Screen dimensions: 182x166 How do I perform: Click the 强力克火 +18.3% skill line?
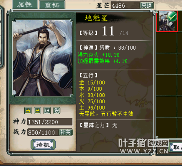click(98, 55)
